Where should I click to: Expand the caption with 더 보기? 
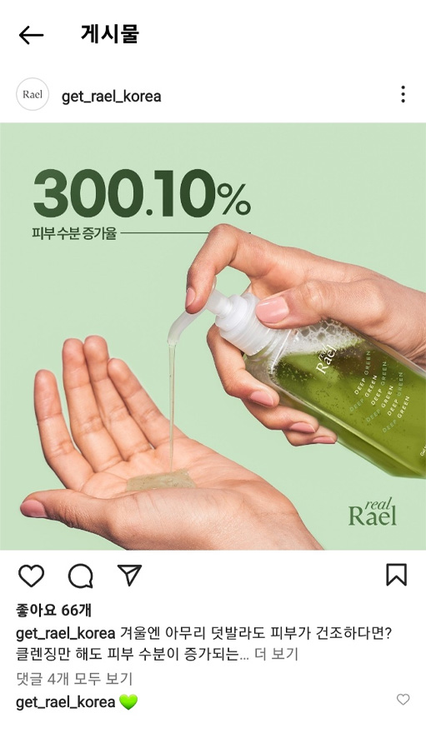(276, 655)
